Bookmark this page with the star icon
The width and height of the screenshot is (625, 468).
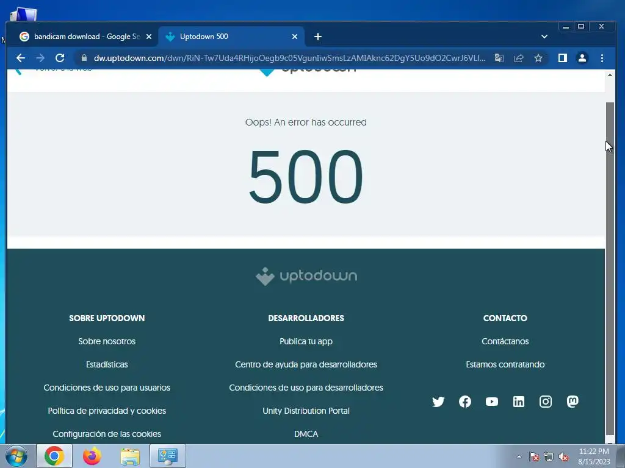coord(538,58)
